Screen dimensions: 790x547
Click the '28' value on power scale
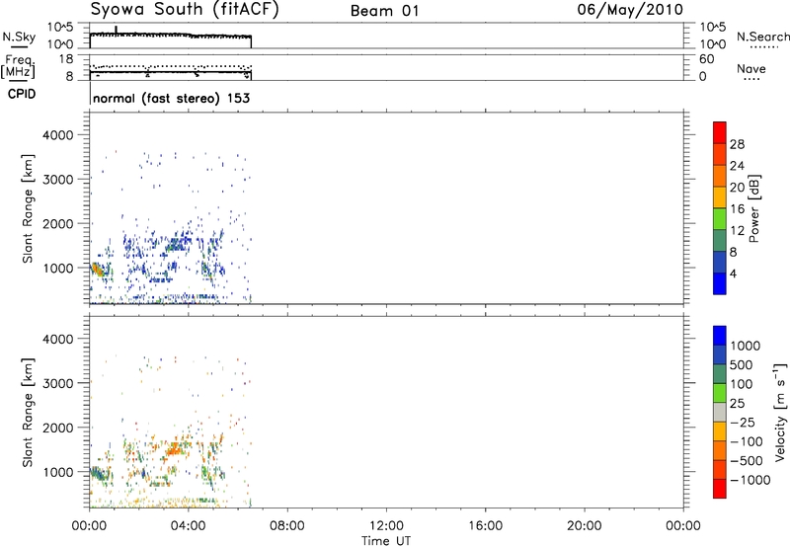[737, 144]
